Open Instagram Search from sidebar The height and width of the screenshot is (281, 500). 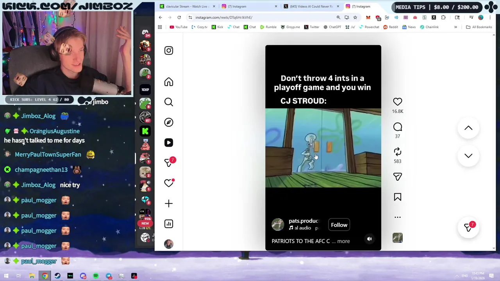pos(169,102)
